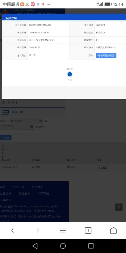The width and height of the screenshot is (126, 253).
Task: Tap the red notification icon in status bar
Action: pyautogui.click(x=33, y=4)
